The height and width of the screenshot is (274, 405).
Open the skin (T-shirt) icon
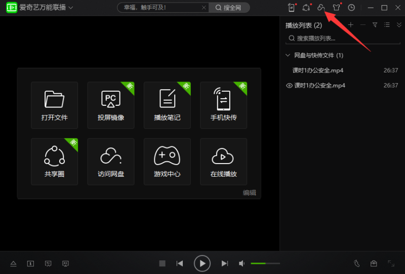pyautogui.click(x=336, y=8)
